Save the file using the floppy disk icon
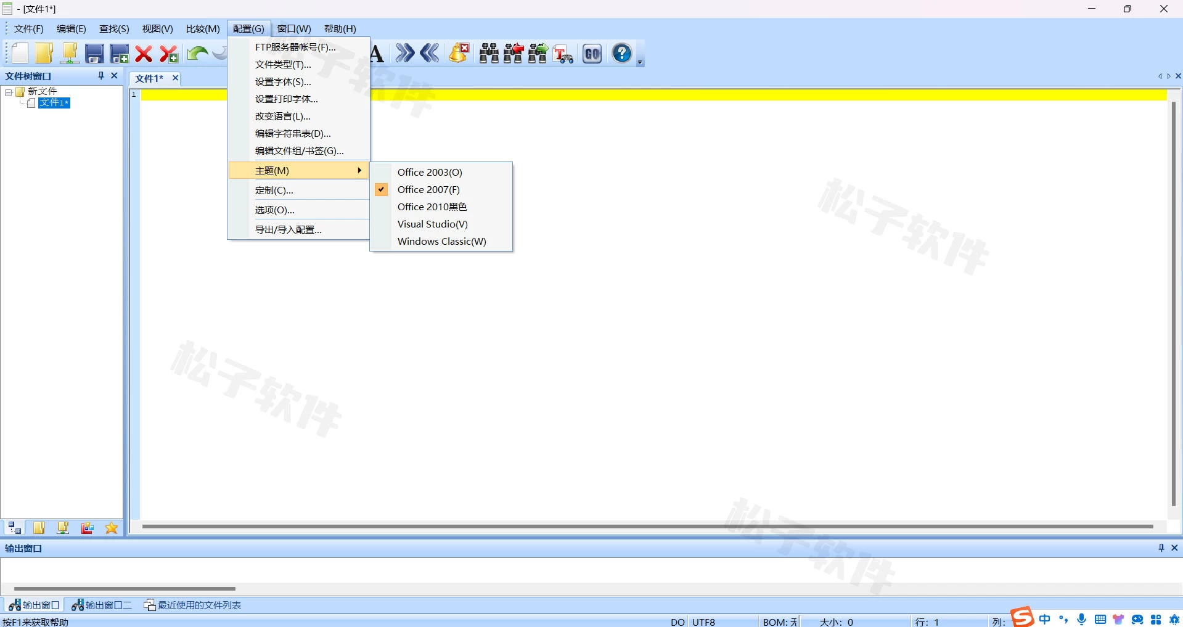This screenshot has width=1183, height=627. click(x=94, y=54)
